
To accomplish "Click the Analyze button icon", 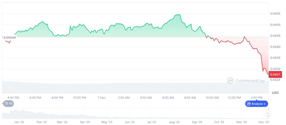I will pyautogui.click(x=249, y=104).
